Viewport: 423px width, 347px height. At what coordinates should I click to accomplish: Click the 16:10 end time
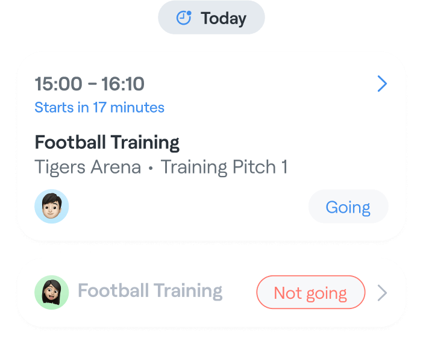[123, 84]
